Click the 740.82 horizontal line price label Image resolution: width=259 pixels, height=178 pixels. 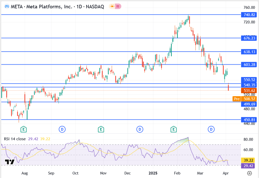click(x=249, y=15)
